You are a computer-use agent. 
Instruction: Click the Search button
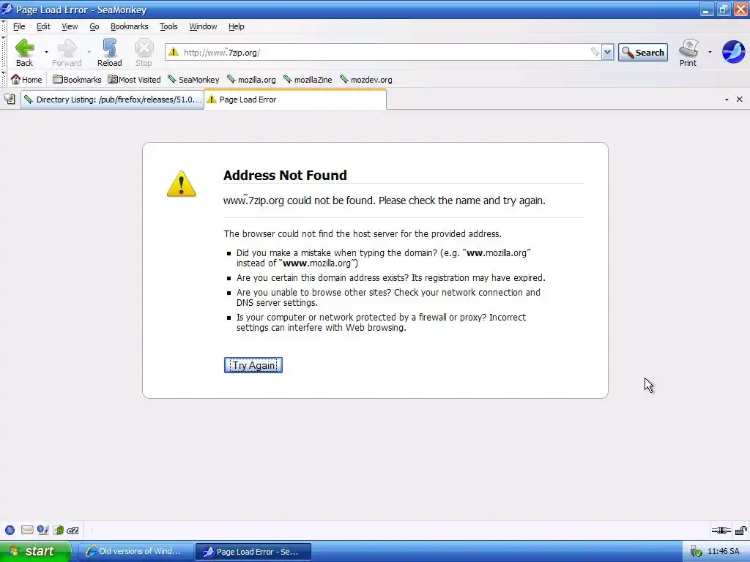tap(643, 53)
